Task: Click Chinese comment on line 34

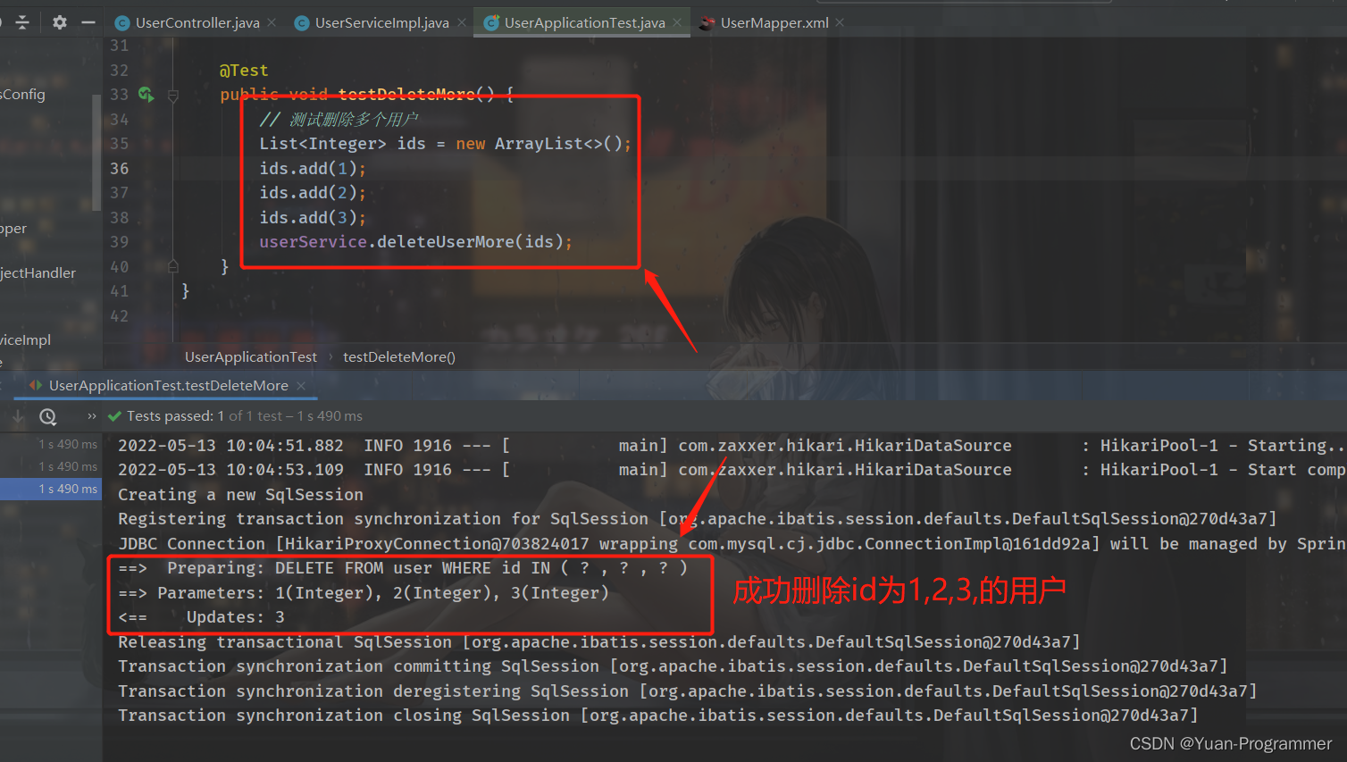Action: coord(339,120)
